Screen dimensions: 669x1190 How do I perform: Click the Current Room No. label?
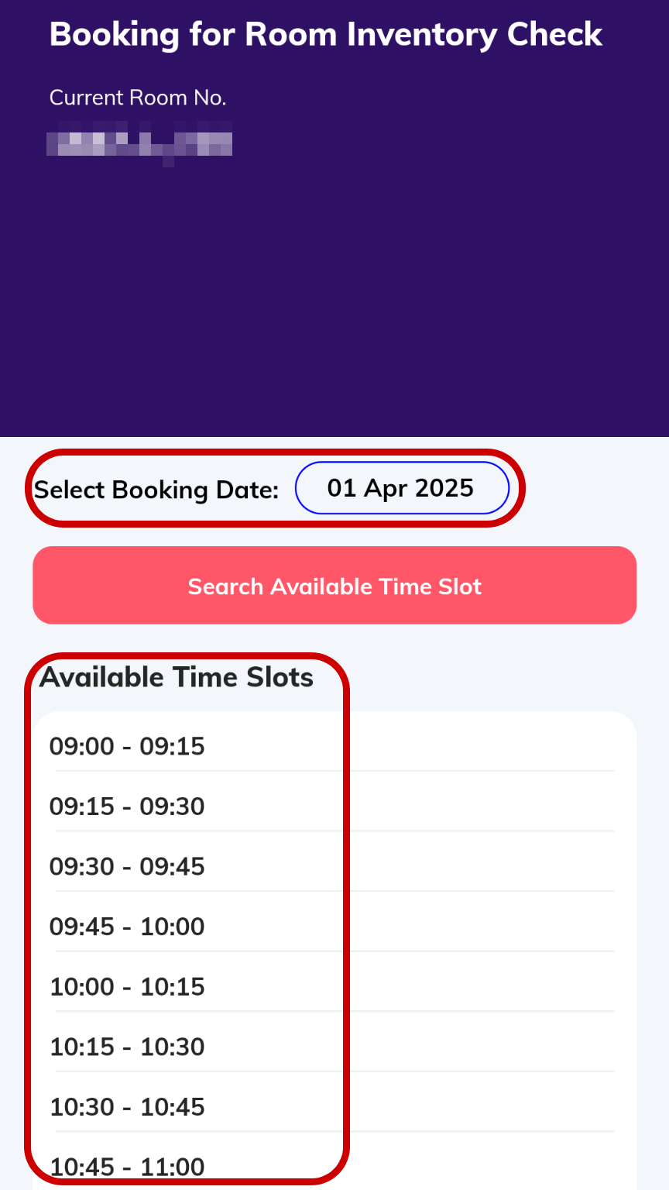pyautogui.click(x=138, y=98)
